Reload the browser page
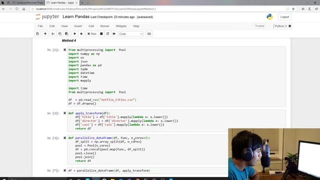Viewport: 320px width, 180px height. pos(17,9)
